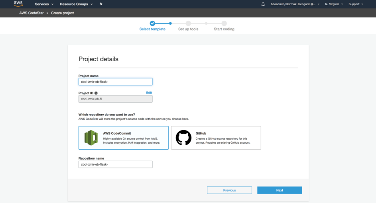Open the Support dropdown
Image resolution: width=376 pixels, height=203 pixels.
(356, 4)
